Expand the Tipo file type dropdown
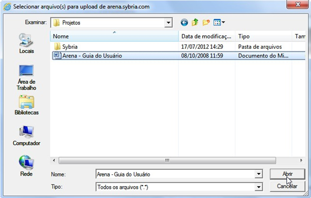This screenshot has height=198, width=311. pos(259,187)
